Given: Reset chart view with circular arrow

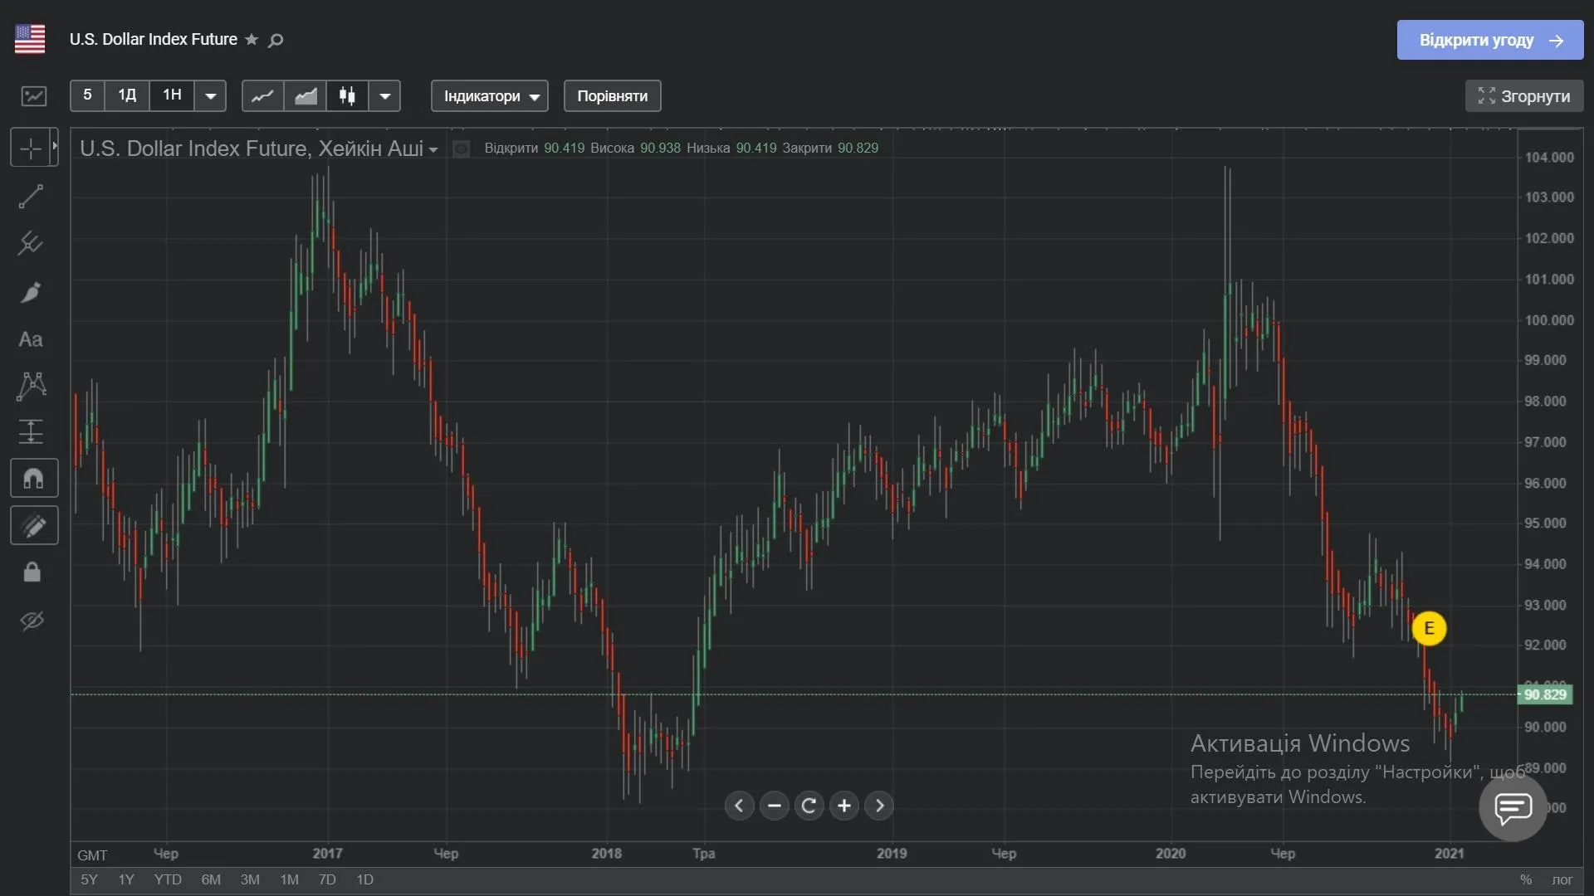Looking at the screenshot, I should 809,806.
